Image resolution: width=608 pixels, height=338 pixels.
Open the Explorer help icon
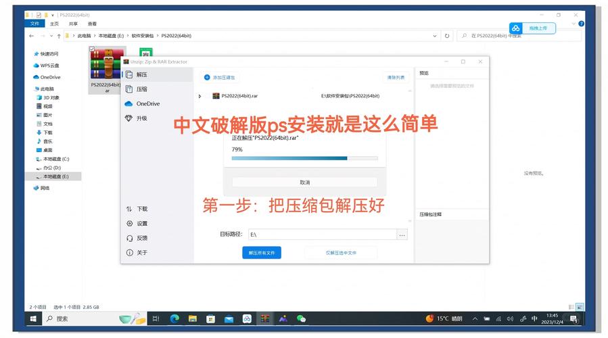pyautogui.click(x=581, y=24)
